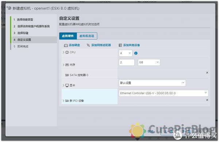Select step 5 即将完成
This screenshot has width=219, height=142.
[23, 46]
